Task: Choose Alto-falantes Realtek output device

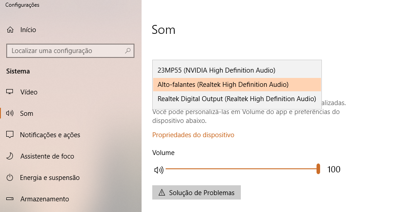Action: tap(237, 85)
